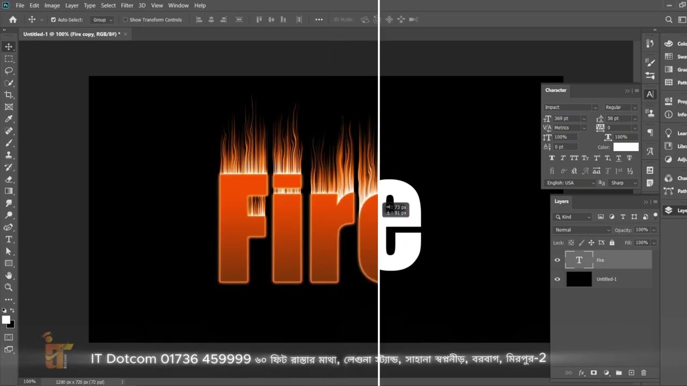Screen dimensions: 687x386
Task: Select the Frame tool
Action: click(x=9, y=107)
